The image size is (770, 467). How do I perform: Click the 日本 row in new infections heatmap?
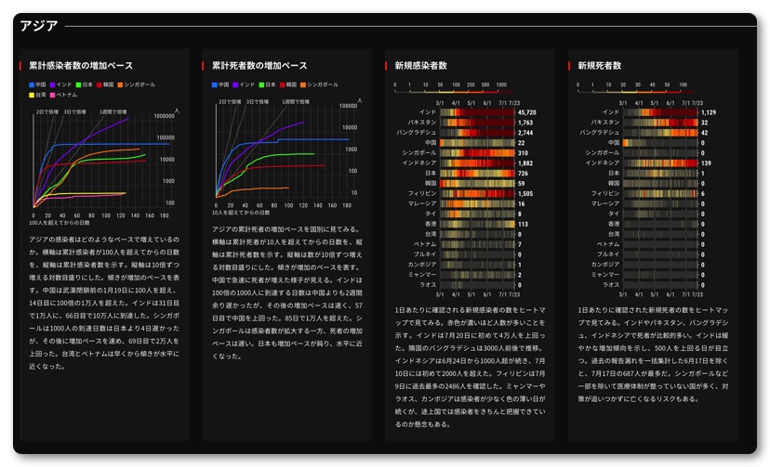(x=476, y=174)
